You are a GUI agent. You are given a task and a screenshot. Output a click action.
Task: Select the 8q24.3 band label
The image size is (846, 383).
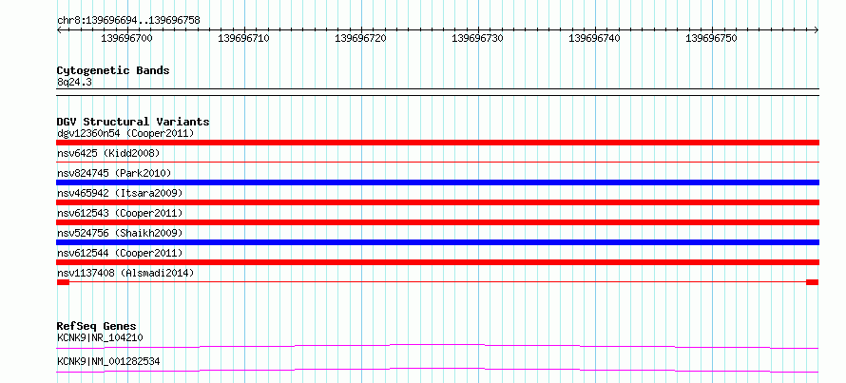tap(73, 83)
